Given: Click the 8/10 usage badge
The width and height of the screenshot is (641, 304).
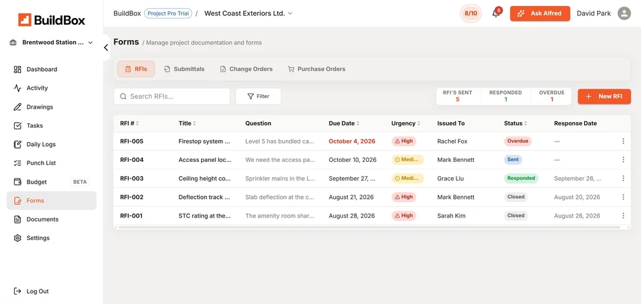Looking at the screenshot, I should click(x=470, y=13).
